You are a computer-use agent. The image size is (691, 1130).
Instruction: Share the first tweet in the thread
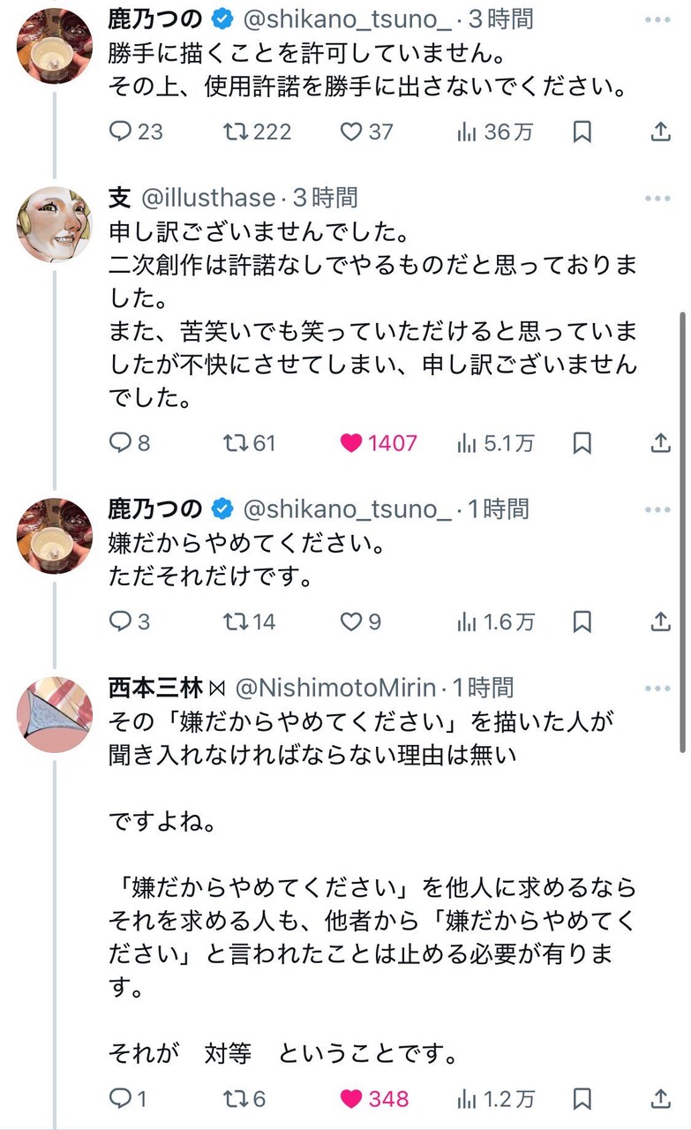(x=660, y=132)
